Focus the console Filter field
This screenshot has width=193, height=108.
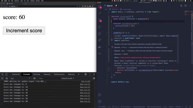49,78
